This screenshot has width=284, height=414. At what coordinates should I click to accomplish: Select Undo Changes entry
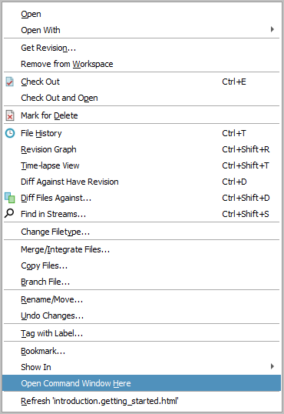141,316
